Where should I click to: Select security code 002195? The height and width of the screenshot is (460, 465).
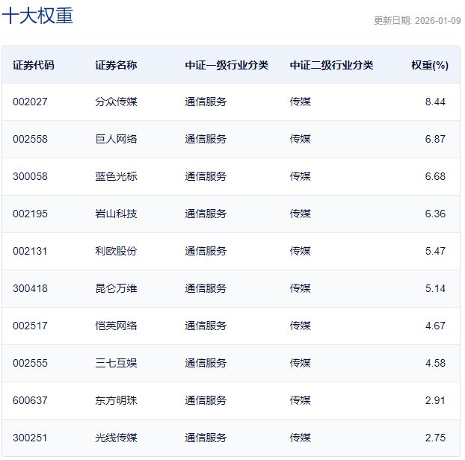(x=30, y=214)
